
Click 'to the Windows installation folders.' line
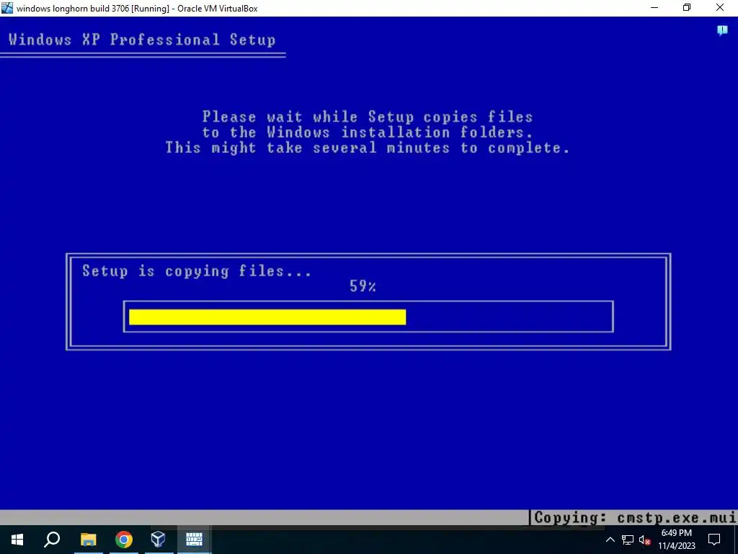pos(368,132)
